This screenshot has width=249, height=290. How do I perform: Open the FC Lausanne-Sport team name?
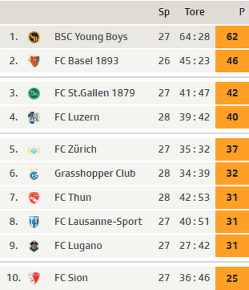(98, 222)
